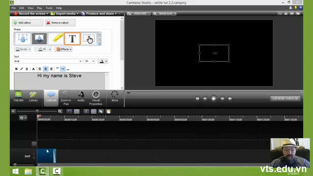Click the Copy icon on timeline toolbar
This screenshot has height=176, width=313.
click(101, 111)
